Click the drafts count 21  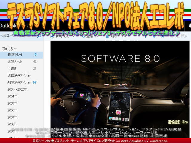tap(35, 69)
